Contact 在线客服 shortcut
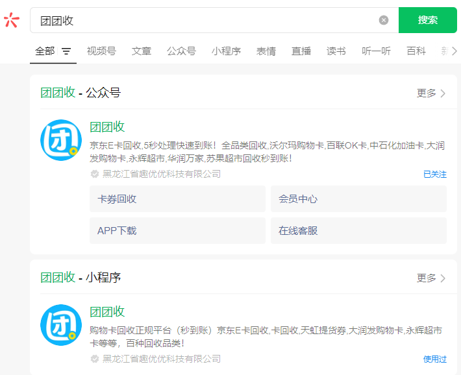The width and height of the screenshot is (461, 375). coord(358,230)
